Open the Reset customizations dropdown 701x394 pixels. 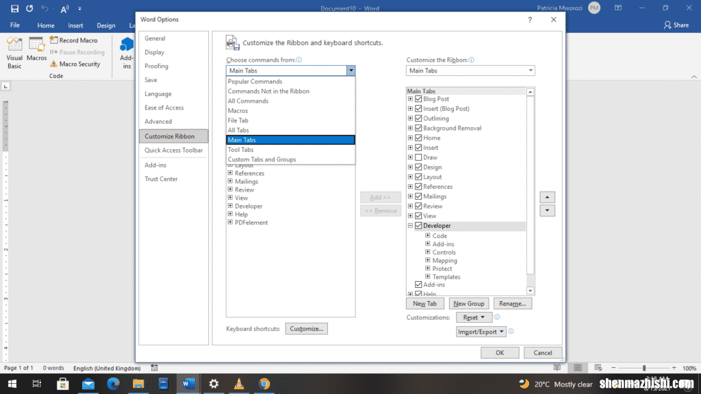474,317
